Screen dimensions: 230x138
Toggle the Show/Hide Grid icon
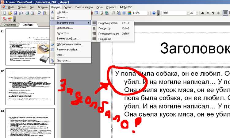pos(124,13)
